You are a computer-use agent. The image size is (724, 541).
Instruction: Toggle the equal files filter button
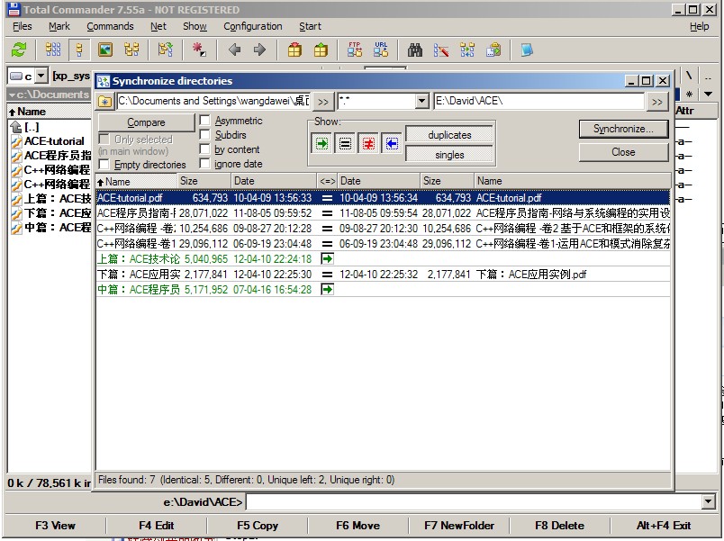[x=345, y=143]
